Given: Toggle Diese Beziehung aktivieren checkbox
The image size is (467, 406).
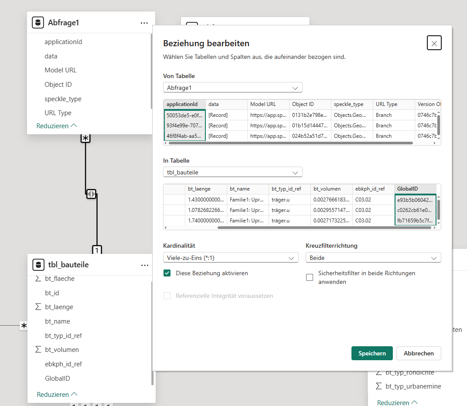Looking at the screenshot, I should click(x=167, y=273).
